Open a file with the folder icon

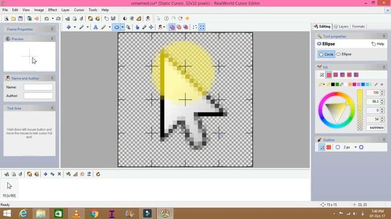(x=13, y=19)
